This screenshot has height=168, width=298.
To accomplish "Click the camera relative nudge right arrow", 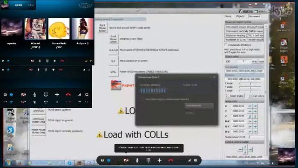I will (x=251, y=150).
